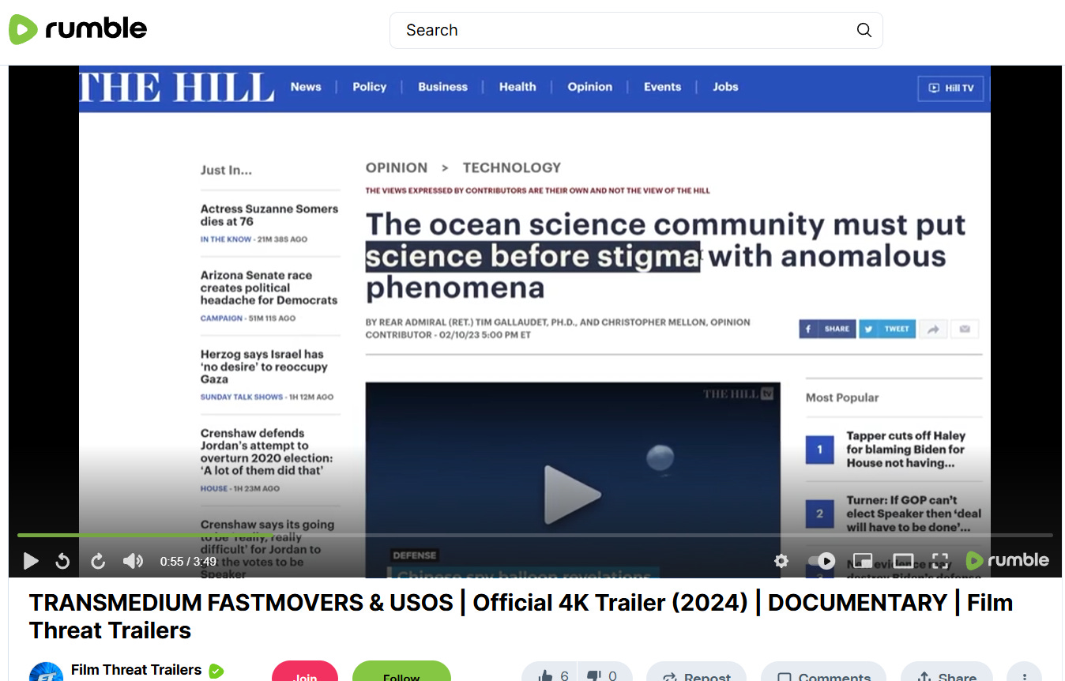Rewind the video with the back arrow
The height and width of the screenshot is (681, 1065).
(62, 561)
